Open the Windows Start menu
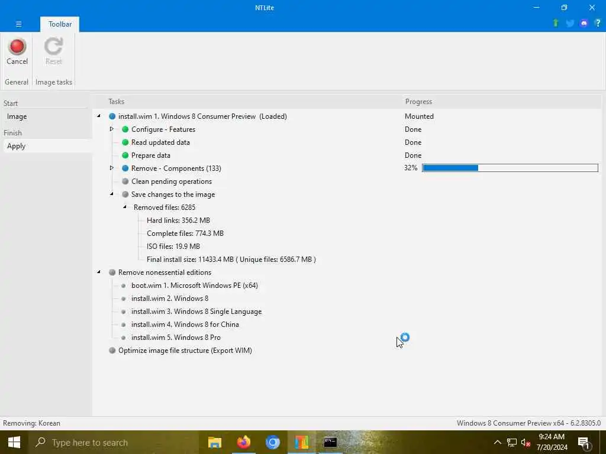The width and height of the screenshot is (606, 454). tap(14, 442)
